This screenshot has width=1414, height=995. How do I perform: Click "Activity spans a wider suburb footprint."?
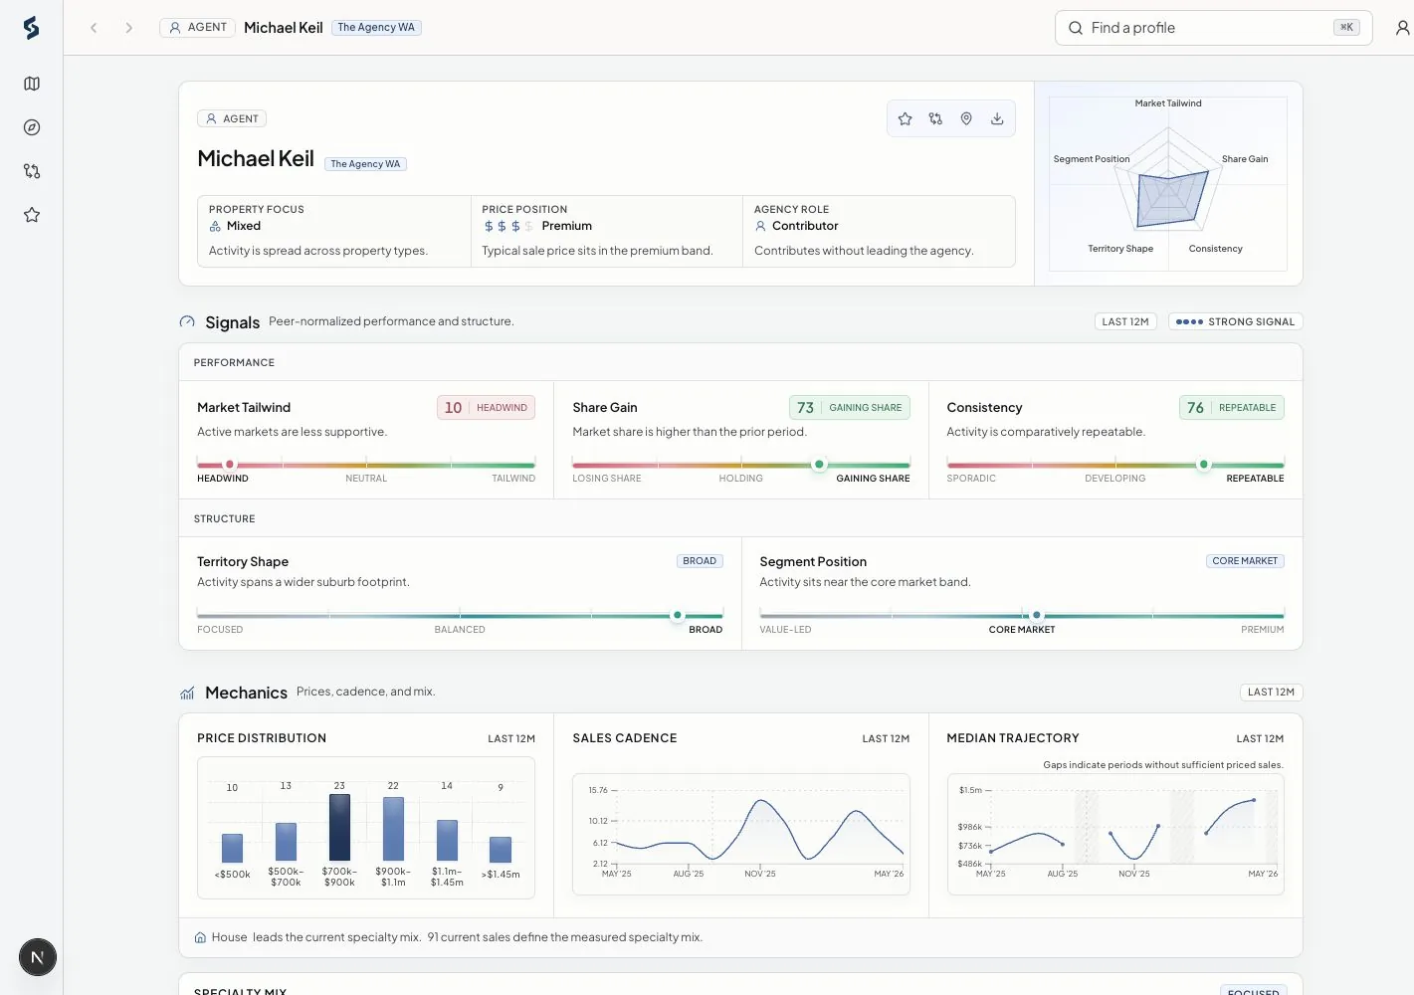click(x=303, y=582)
